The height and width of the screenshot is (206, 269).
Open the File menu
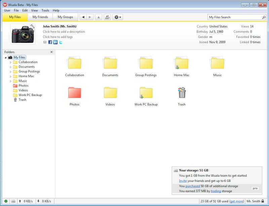[16, 10]
